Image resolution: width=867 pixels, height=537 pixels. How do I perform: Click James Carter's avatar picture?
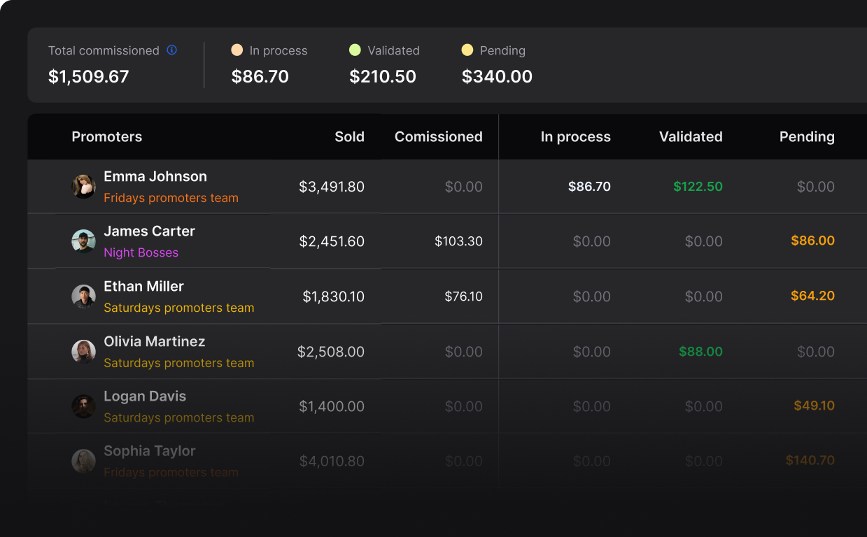[x=83, y=241]
